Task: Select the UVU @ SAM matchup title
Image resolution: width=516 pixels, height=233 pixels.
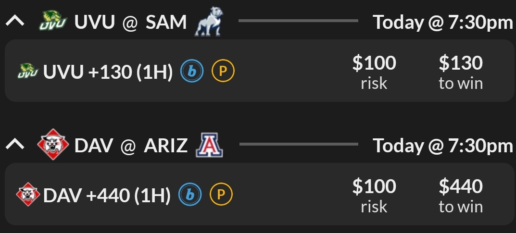Action: pyautogui.click(x=130, y=23)
